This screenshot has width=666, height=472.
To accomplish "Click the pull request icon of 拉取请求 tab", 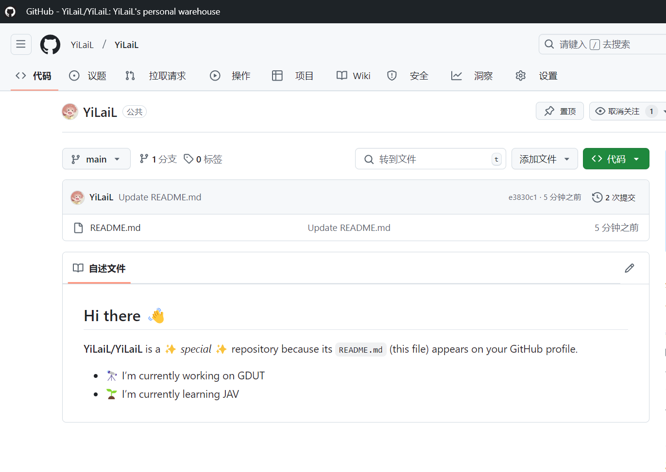I will click(130, 76).
